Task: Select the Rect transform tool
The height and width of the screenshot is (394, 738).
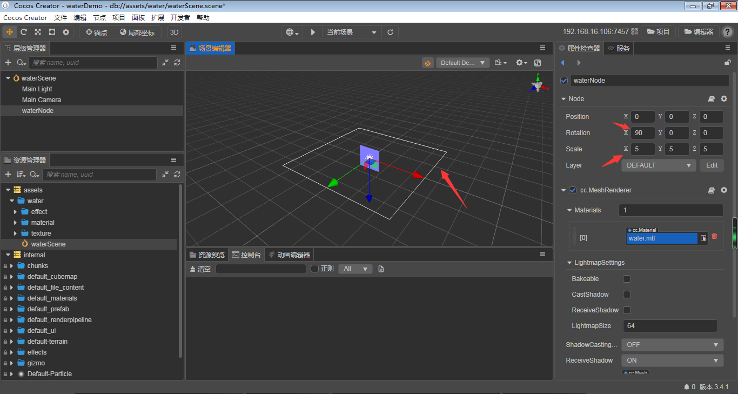Action: 51,32
